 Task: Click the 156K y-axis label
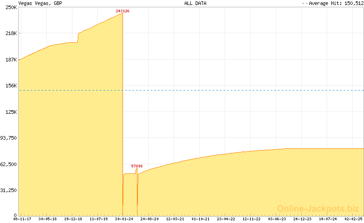click(x=11, y=86)
